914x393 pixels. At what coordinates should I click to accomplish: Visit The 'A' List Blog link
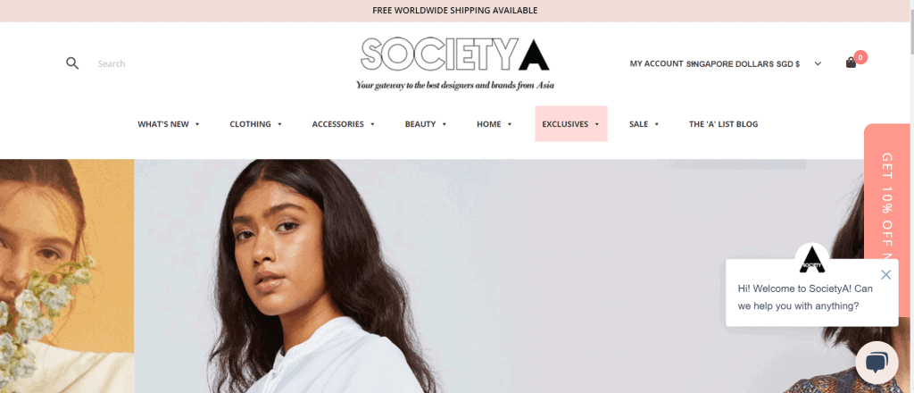coord(723,124)
